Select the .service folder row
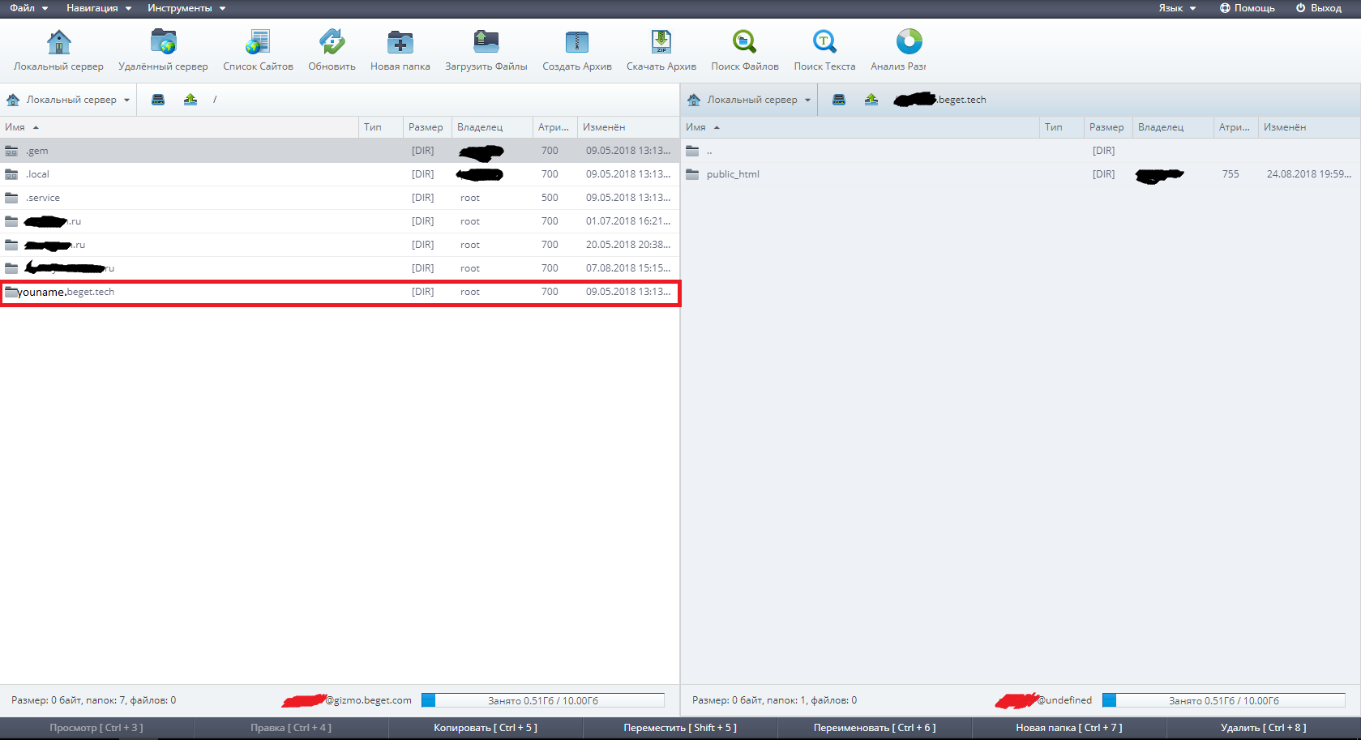 pos(43,198)
